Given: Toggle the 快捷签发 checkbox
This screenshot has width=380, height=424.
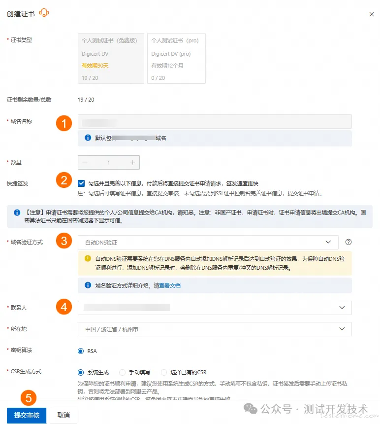Looking at the screenshot, I should tap(81, 183).
